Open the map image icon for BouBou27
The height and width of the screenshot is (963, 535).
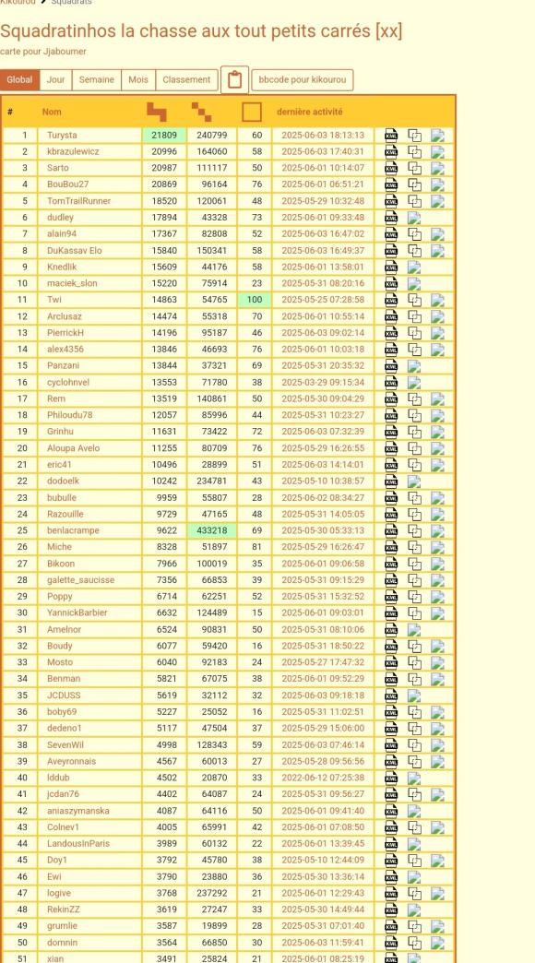click(437, 184)
